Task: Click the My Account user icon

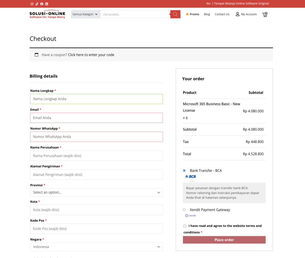Action: click(237, 14)
